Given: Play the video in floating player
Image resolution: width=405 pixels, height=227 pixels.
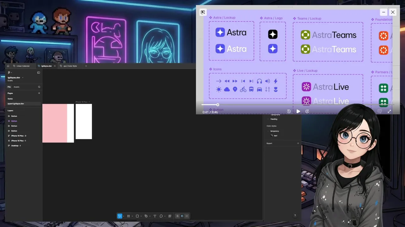Looking at the screenshot, I should pyautogui.click(x=298, y=111).
